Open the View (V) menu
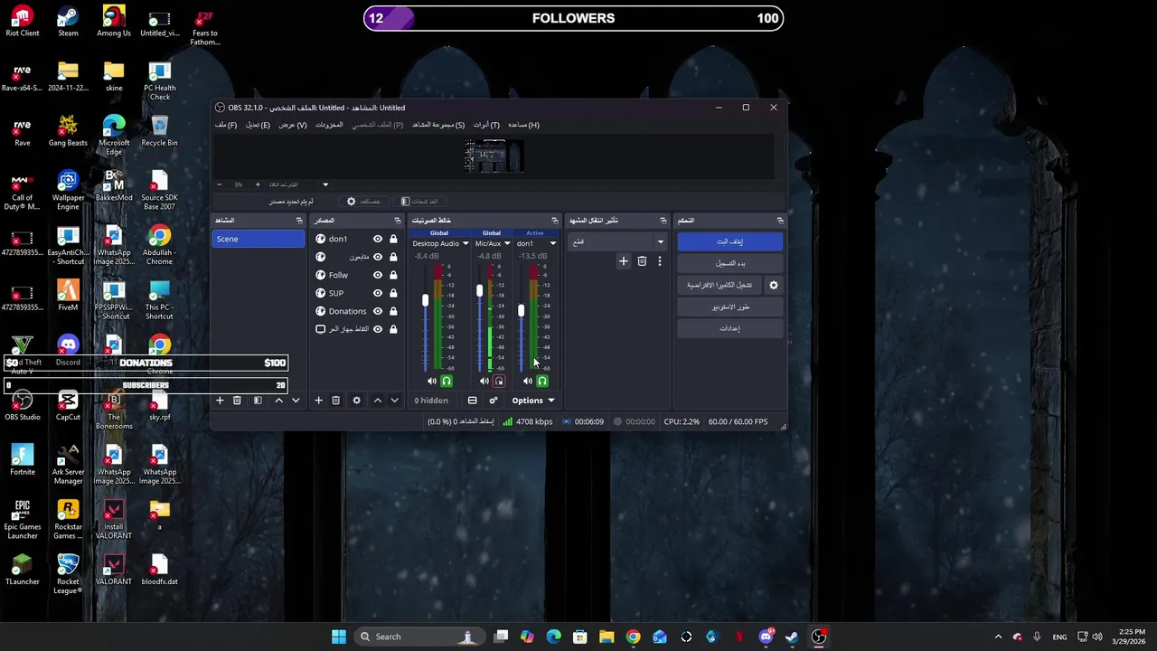The height and width of the screenshot is (651, 1157). point(292,125)
